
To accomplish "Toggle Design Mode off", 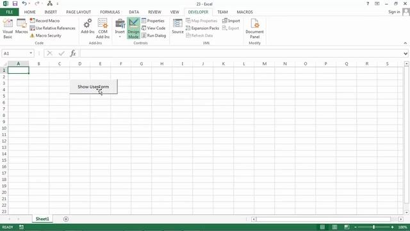I will pos(133,28).
